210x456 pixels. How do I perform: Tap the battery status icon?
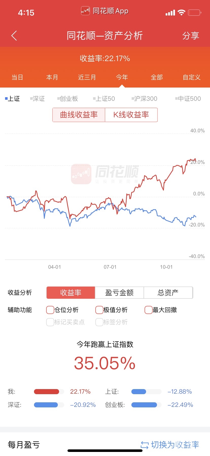(x=195, y=12)
